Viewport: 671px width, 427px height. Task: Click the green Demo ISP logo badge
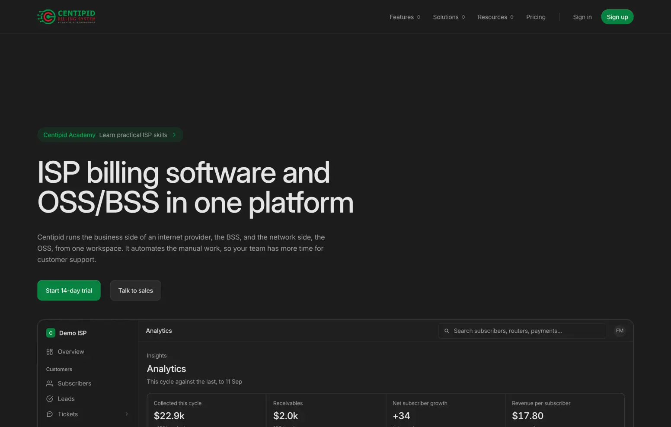tap(51, 333)
